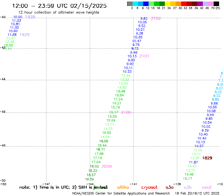Click the black swatch at legend end

click(216, 4)
